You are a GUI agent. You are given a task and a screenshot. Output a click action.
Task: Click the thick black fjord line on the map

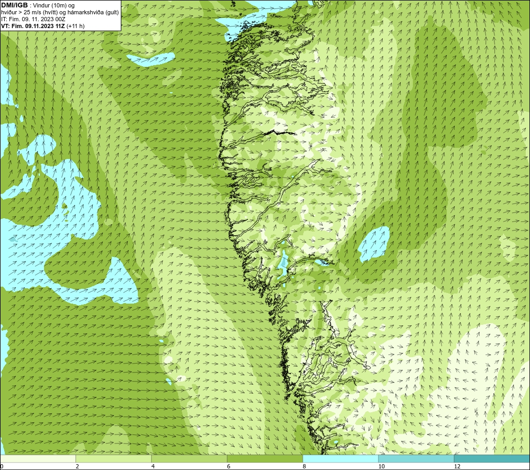click(x=279, y=132)
